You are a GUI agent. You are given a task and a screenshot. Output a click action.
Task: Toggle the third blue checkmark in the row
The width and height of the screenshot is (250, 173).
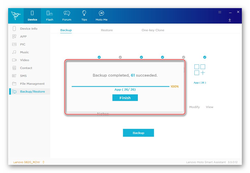click(163, 57)
